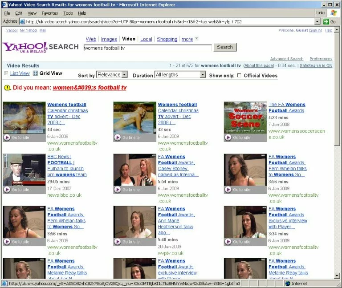Click the women's football tv suggestion link
This screenshot has height=288, width=342.
(x=90, y=88)
